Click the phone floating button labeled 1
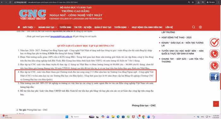The width and height of the screenshot is (221, 119). coord(214,54)
